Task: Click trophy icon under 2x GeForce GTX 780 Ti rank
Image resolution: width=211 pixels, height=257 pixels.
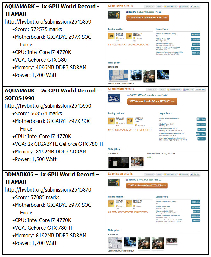Action: [x=136, y=125]
